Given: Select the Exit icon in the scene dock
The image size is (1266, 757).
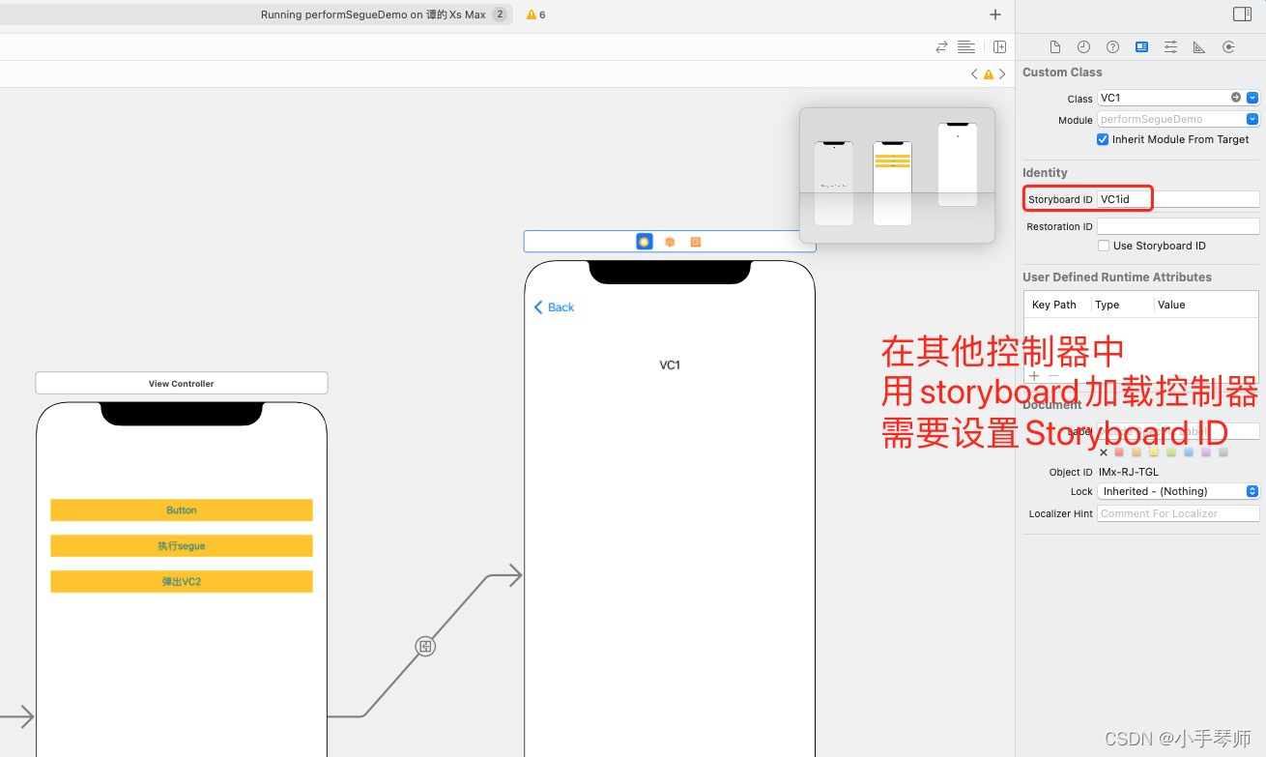Looking at the screenshot, I should tap(695, 242).
